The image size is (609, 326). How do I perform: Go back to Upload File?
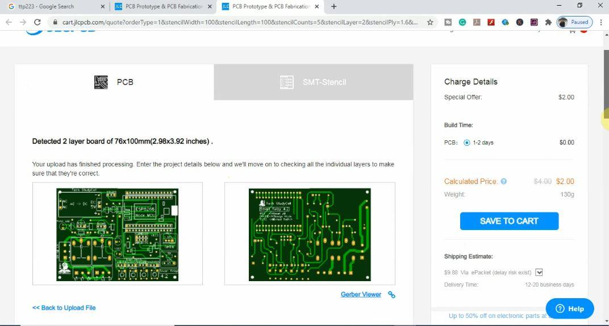[64, 308]
